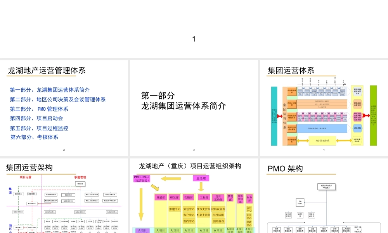Click the blue 目标成本管理 band
Image resolution: width=388 pixels, height=233 pixels.
click(322, 128)
